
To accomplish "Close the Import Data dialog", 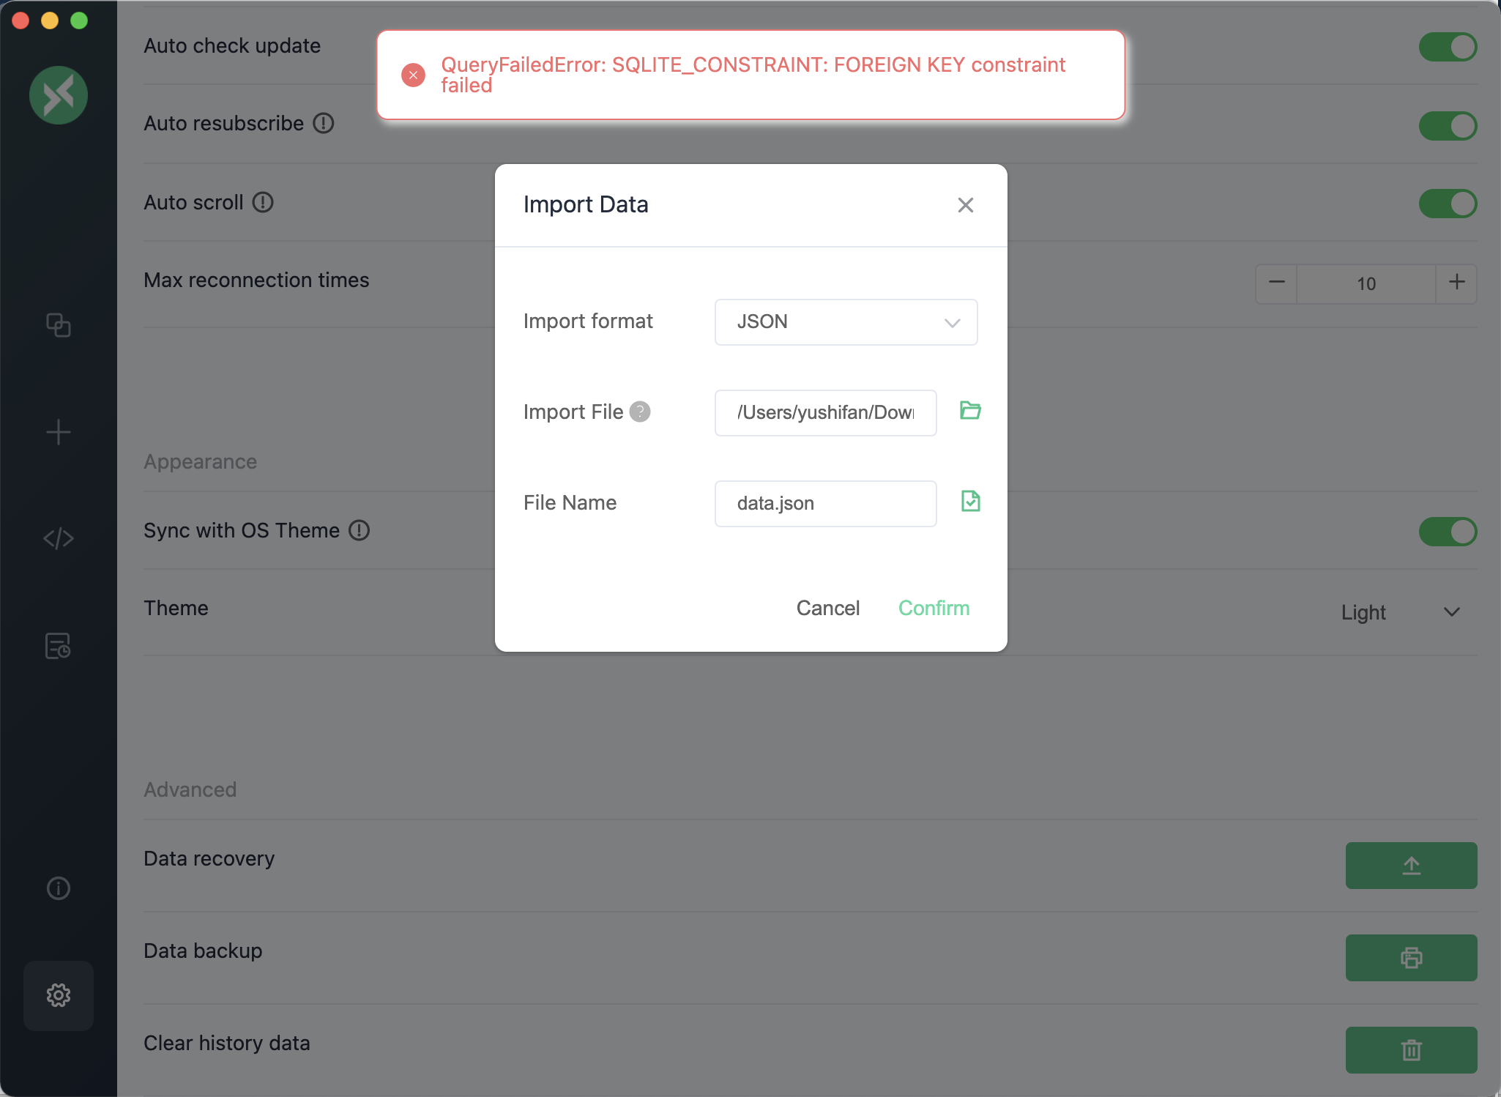I will coord(965,205).
